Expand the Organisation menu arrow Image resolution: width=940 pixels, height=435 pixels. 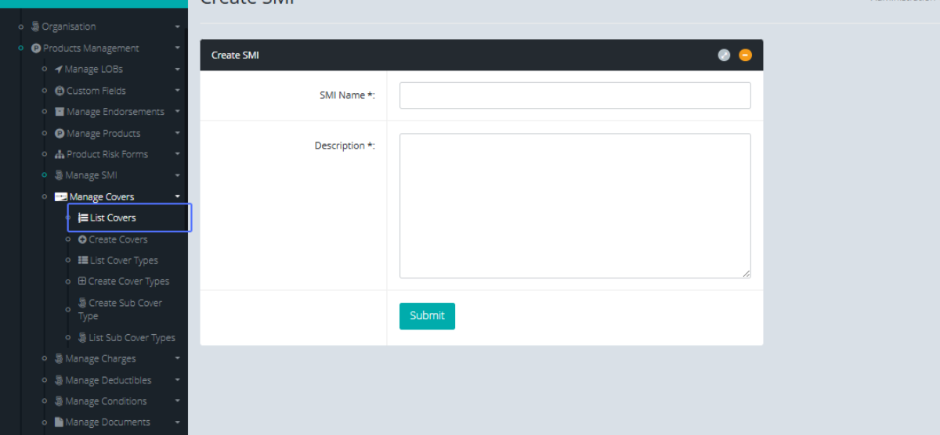point(178,27)
